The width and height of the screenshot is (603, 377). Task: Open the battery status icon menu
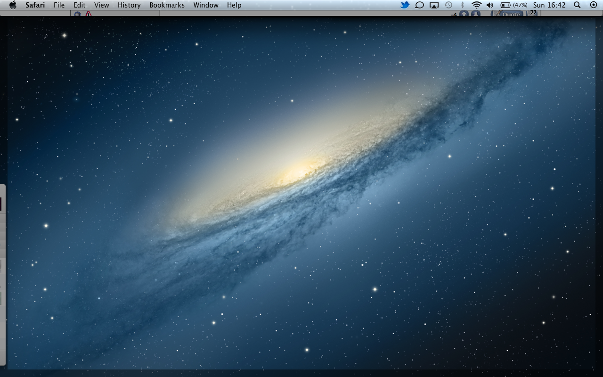[x=505, y=5]
